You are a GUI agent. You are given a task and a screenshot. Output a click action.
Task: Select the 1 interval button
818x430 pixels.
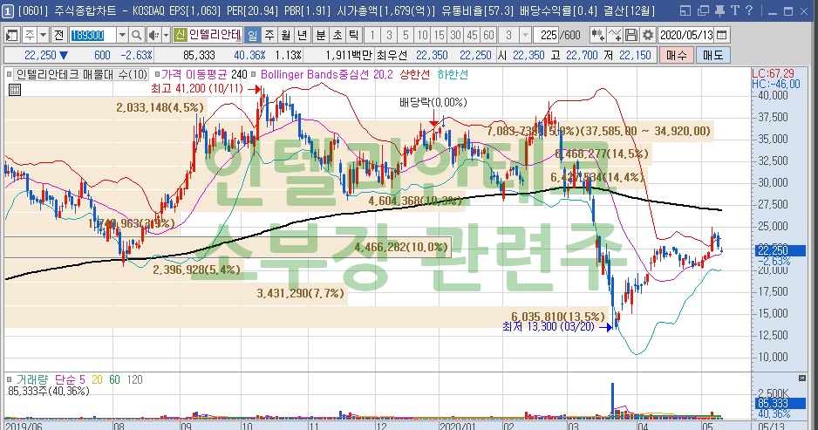tap(372, 35)
